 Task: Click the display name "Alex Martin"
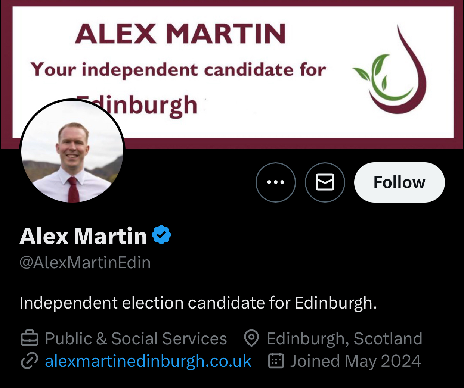83,236
